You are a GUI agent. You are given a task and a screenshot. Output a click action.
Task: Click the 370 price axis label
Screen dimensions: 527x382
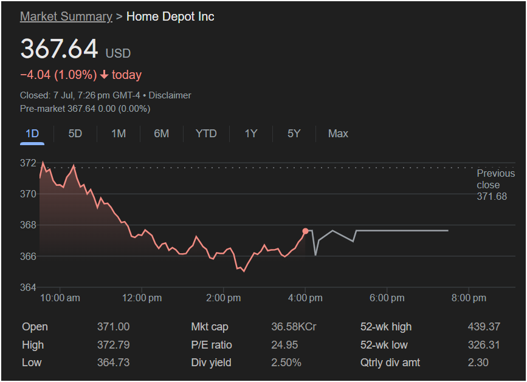tap(28, 194)
